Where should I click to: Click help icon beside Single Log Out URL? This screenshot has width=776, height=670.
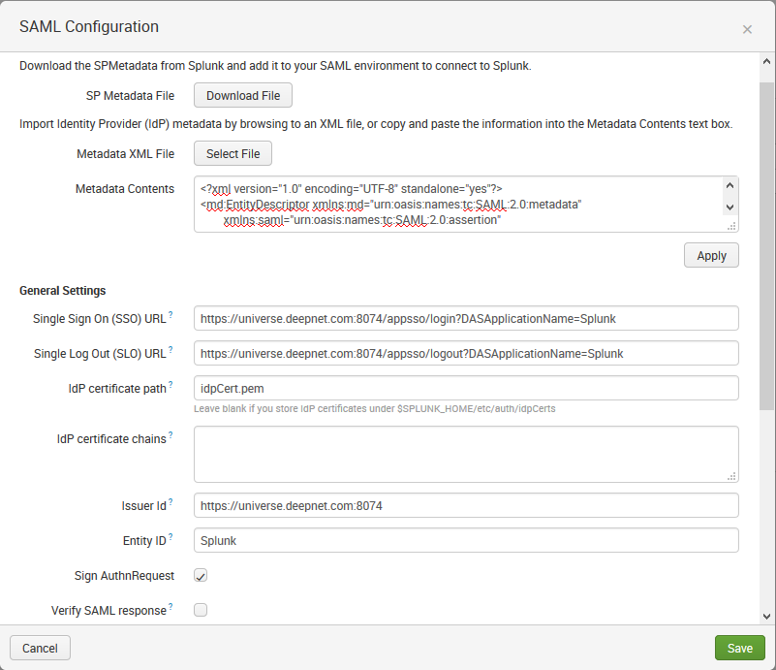pyautogui.click(x=171, y=350)
